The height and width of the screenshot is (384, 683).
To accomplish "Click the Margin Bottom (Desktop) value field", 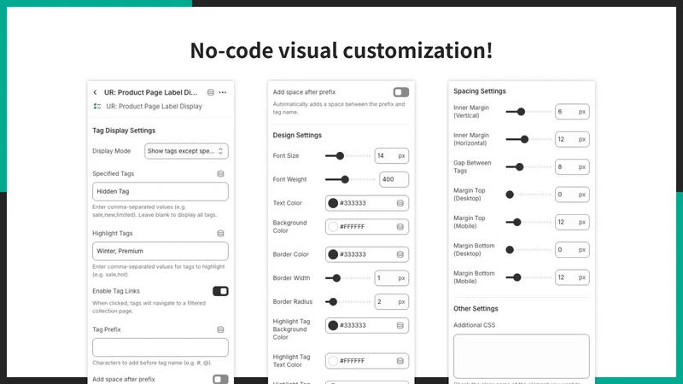I will pyautogui.click(x=572, y=250).
